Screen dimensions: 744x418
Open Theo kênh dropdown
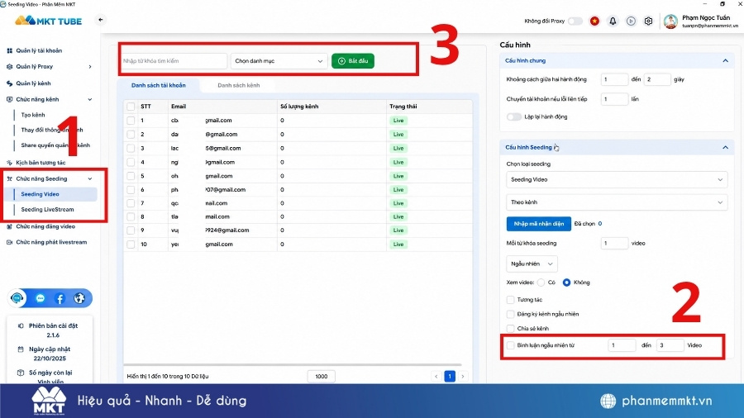pyautogui.click(x=617, y=202)
